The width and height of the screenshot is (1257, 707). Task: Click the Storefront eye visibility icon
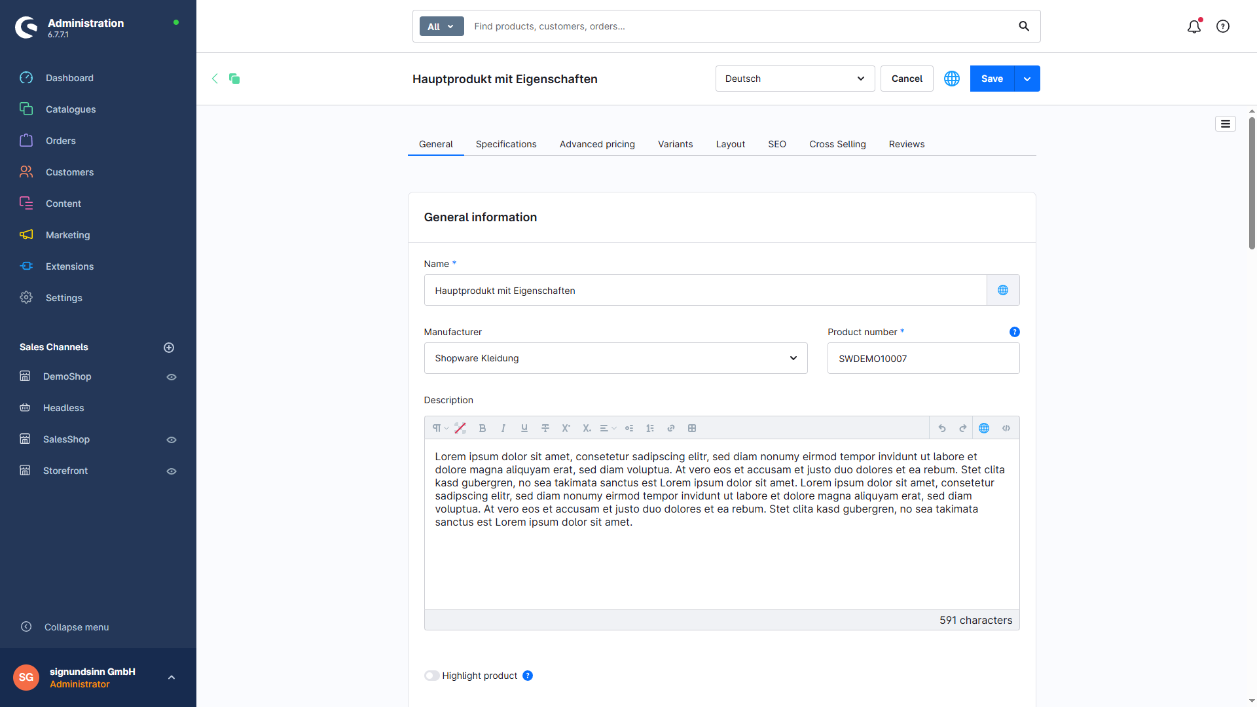tap(172, 471)
